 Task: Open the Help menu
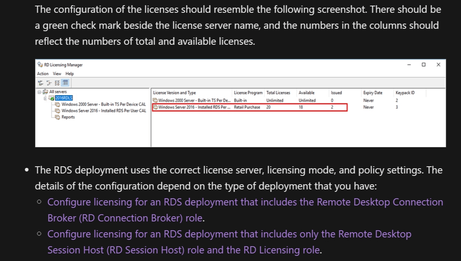(70, 74)
